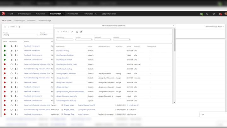
Task: Click 2 Empfänger recipients link
Action: coord(133,105)
